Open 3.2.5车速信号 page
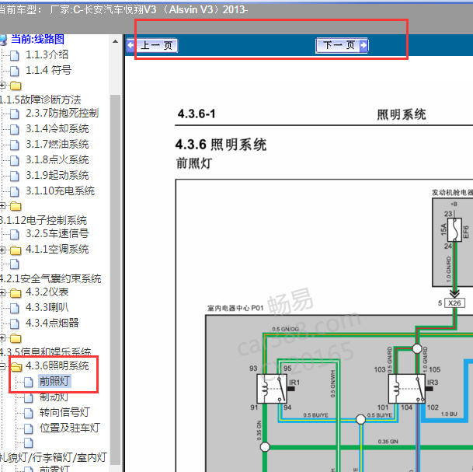This screenshot has height=472, width=473. click(x=57, y=233)
